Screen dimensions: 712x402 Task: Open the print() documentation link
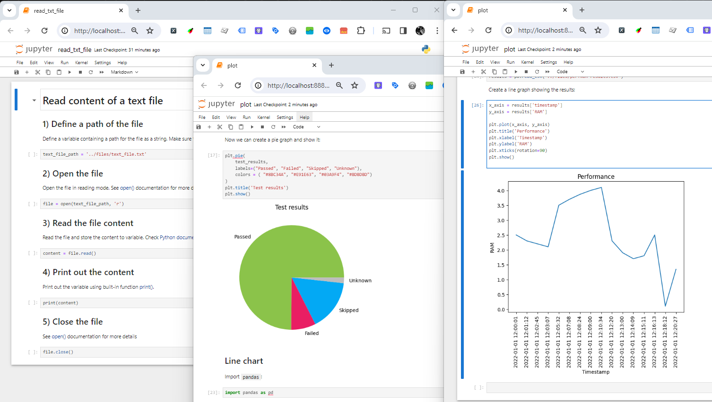[146, 287]
